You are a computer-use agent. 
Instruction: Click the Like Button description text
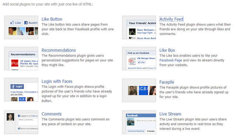pyautogui.click(x=78, y=29)
